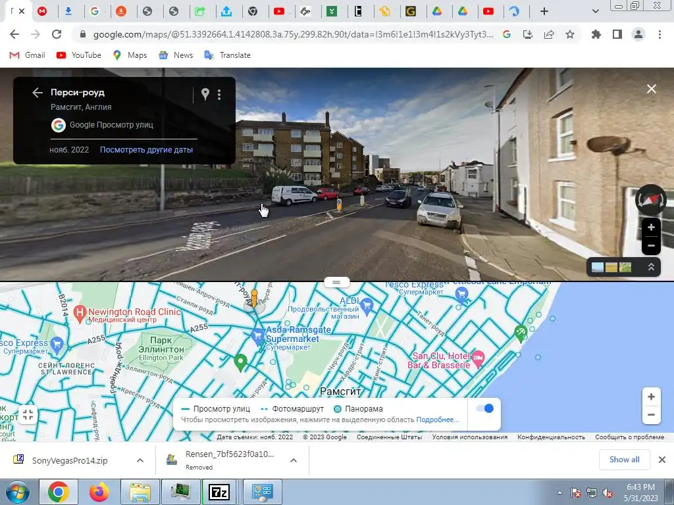
Task: Zoom out the street view image
Action: [x=651, y=246]
